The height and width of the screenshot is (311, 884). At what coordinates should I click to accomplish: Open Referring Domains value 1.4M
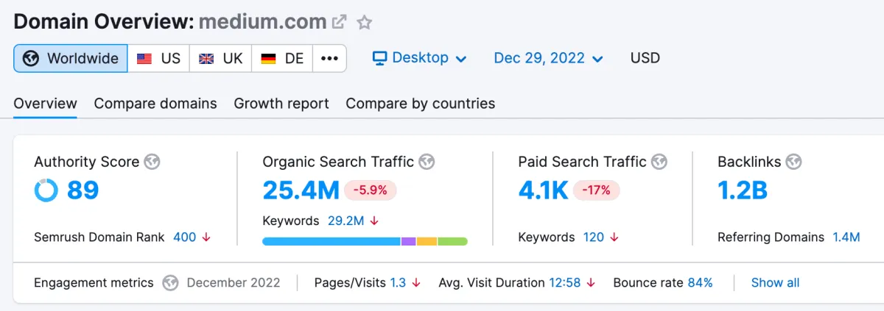[846, 237]
